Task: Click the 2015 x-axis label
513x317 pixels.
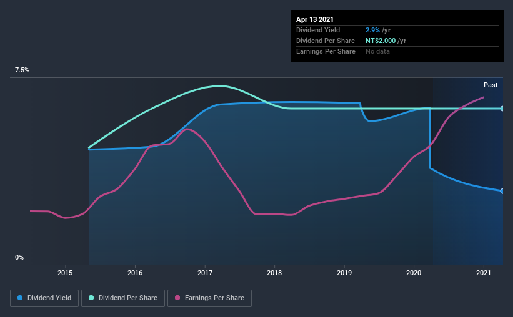Action: 65,273
